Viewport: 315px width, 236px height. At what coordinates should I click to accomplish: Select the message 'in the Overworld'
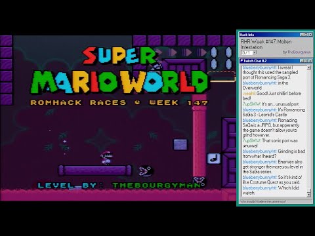[x=265, y=85]
